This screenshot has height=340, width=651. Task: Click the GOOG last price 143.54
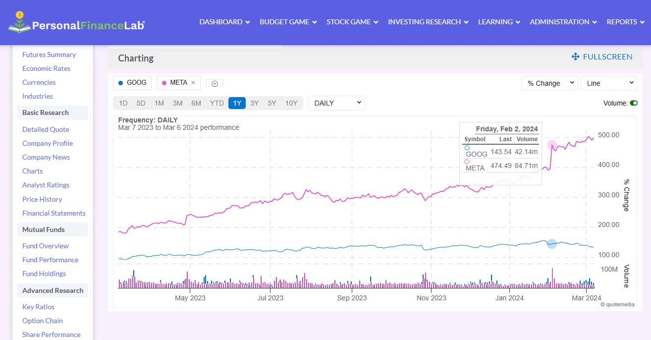(x=500, y=152)
